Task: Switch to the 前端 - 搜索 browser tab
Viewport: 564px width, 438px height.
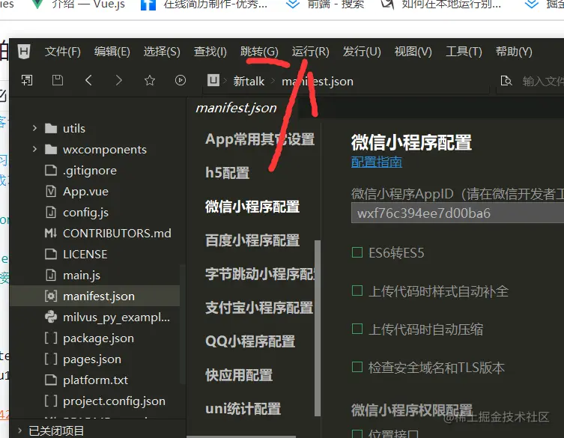Action: (x=325, y=4)
